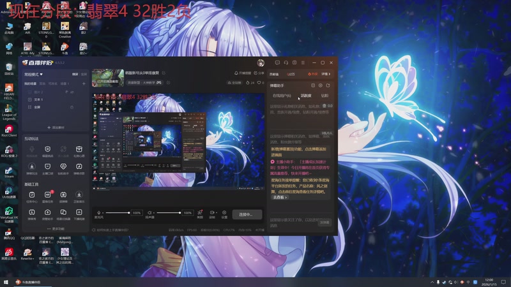
Task: Click the microphone 100% value box
Action: coord(137,213)
